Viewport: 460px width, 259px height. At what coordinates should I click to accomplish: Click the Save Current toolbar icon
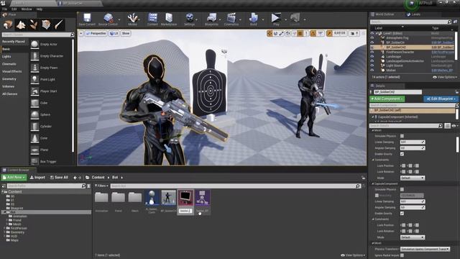pyautogui.click(x=87, y=18)
